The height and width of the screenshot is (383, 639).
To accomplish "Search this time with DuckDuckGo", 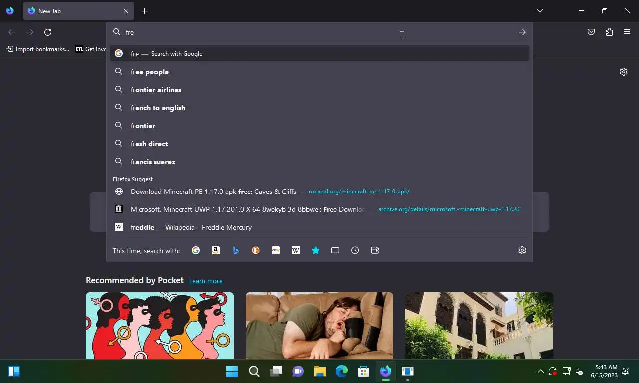I will click(256, 250).
